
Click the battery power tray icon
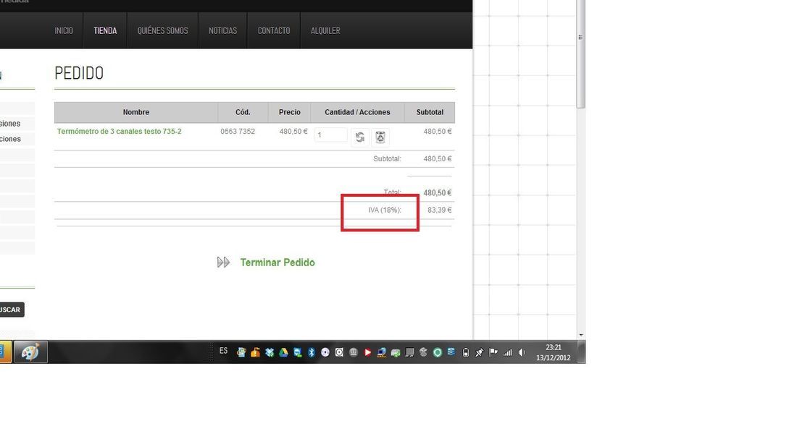point(466,352)
